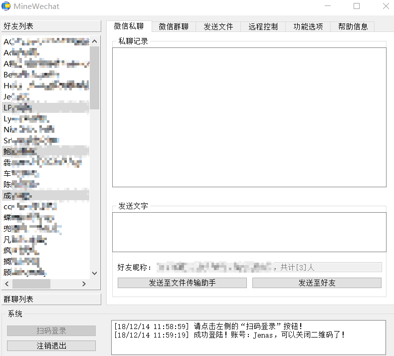Expand the 好友列表 section header
Screen dimensions: 394x356
pos(51,26)
